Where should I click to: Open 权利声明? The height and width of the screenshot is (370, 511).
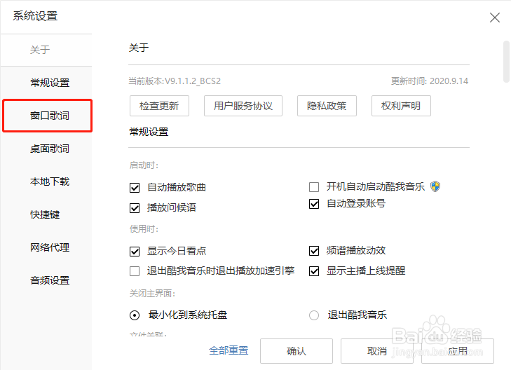tap(401, 106)
